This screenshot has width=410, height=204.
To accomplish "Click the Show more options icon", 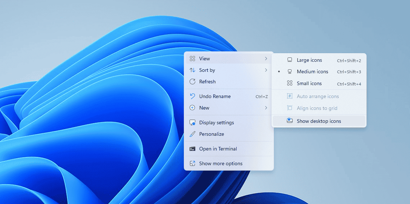I will point(192,163).
